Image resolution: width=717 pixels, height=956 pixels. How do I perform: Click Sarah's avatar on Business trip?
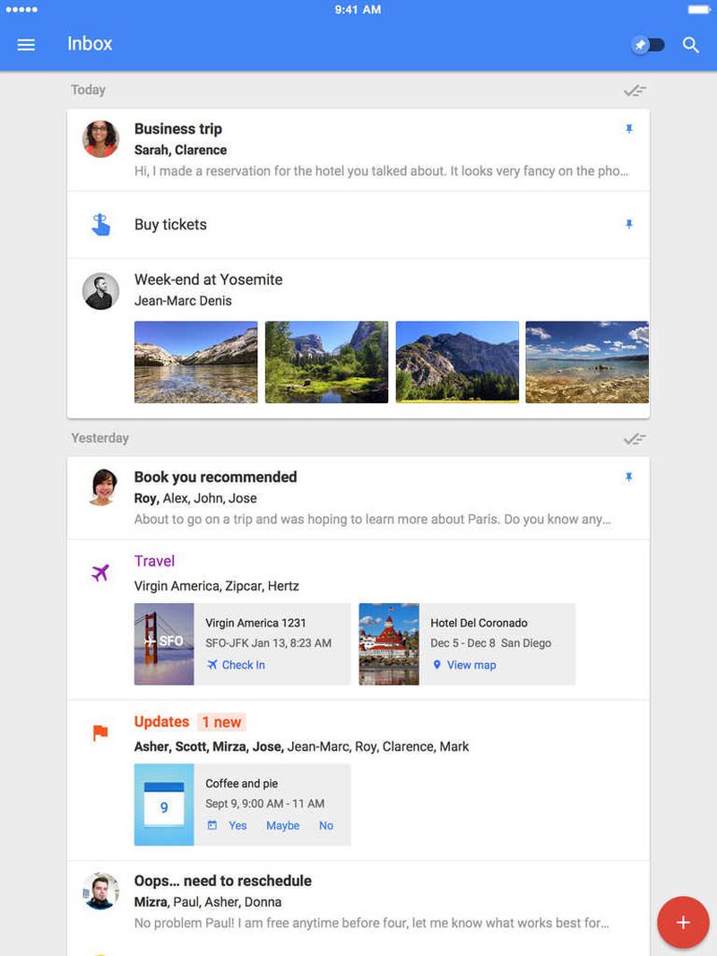point(100,140)
